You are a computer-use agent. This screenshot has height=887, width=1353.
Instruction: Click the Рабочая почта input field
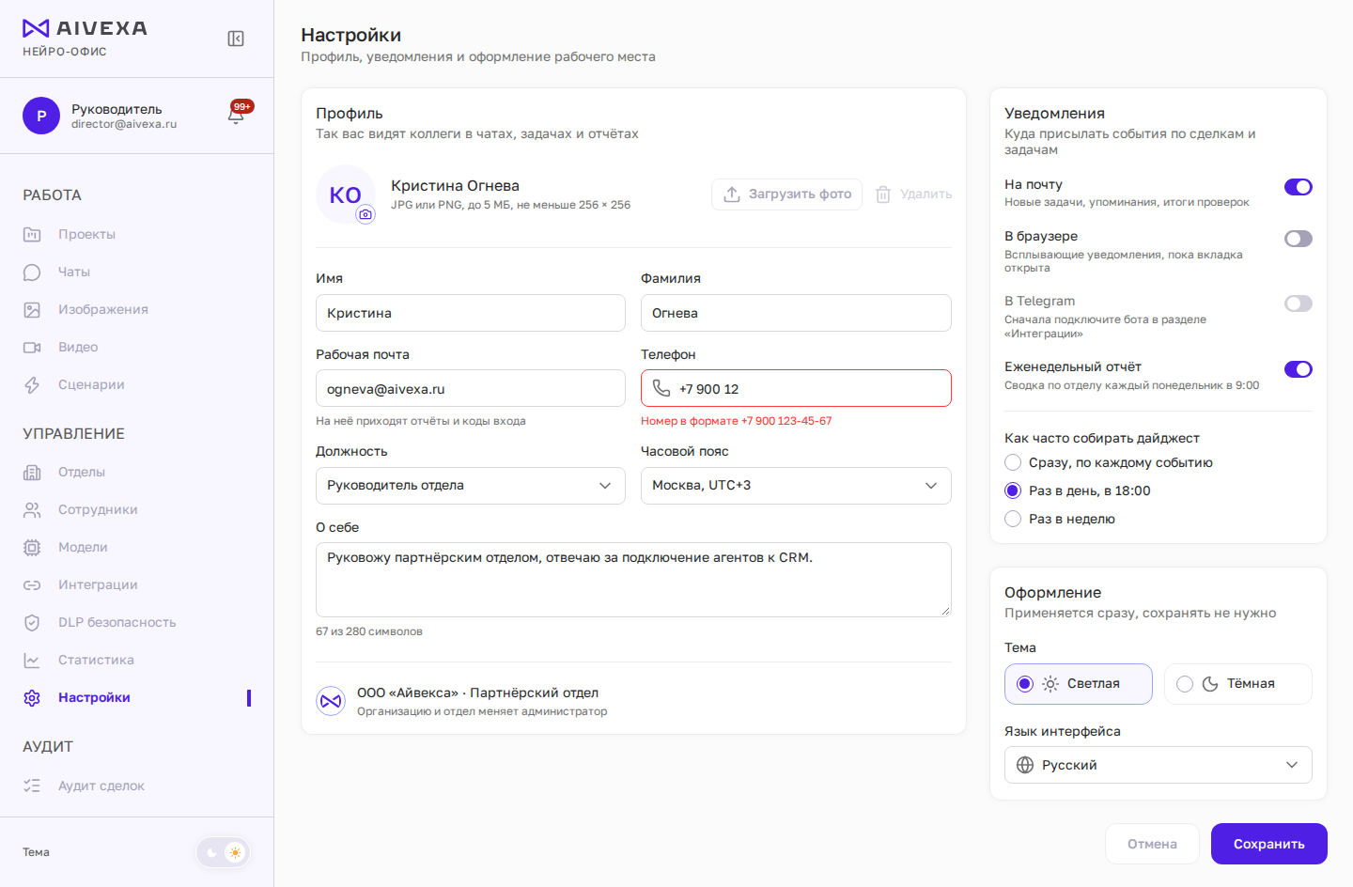click(471, 388)
